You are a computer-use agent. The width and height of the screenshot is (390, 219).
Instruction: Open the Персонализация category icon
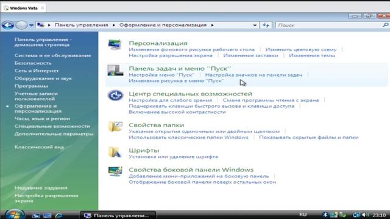point(115,45)
